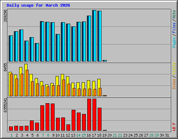Click the orange sites bar for day 11
Image resolution: width=178 pixels, height=139 pixels.
[x=64, y=88]
